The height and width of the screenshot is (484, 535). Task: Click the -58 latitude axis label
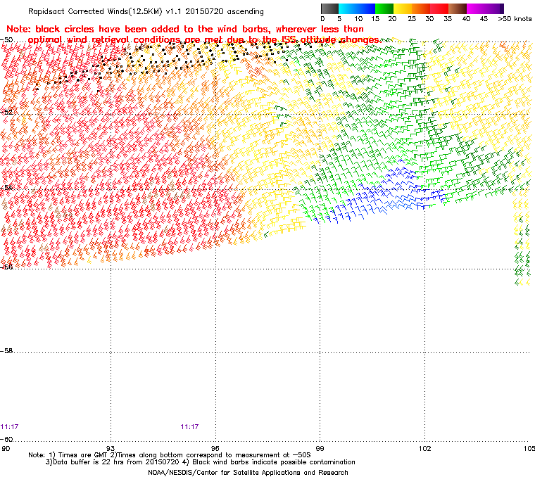(x=6, y=350)
